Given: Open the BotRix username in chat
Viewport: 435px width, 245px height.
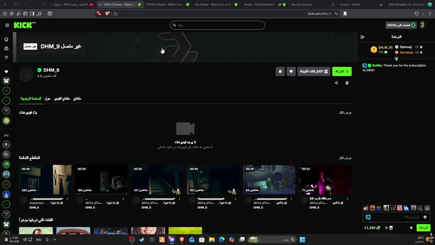Looking at the screenshot, I should pos(377,65).
